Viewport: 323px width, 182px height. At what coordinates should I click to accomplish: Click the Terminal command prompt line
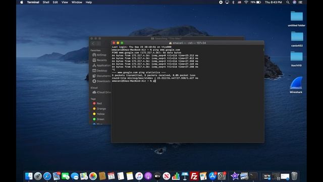[134, 81]
